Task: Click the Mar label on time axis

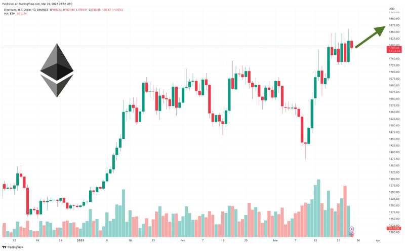Action: pyautogui.click(x=275, y=240)
